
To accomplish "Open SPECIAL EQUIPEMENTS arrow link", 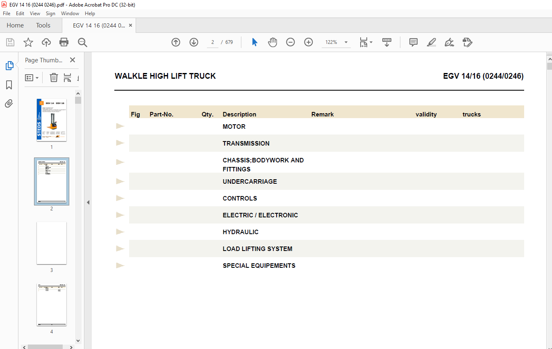I will point(120,265).
